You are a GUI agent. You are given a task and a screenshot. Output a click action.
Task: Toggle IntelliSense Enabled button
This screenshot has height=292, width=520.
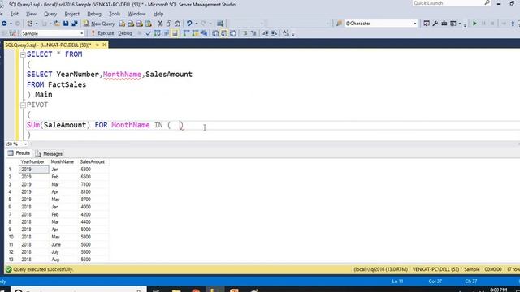[175, 33]
